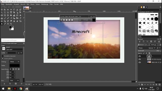162x91 pixels.
Task: Select the Ellipse Select tool
Action: click(11, 10)
